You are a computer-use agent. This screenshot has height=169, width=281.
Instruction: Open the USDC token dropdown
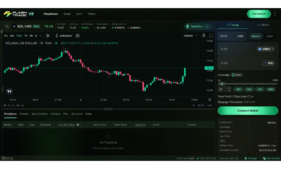(x=266, y=49)
